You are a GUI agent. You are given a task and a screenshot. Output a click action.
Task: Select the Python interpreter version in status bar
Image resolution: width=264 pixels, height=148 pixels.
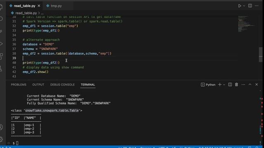click(221, 147)
